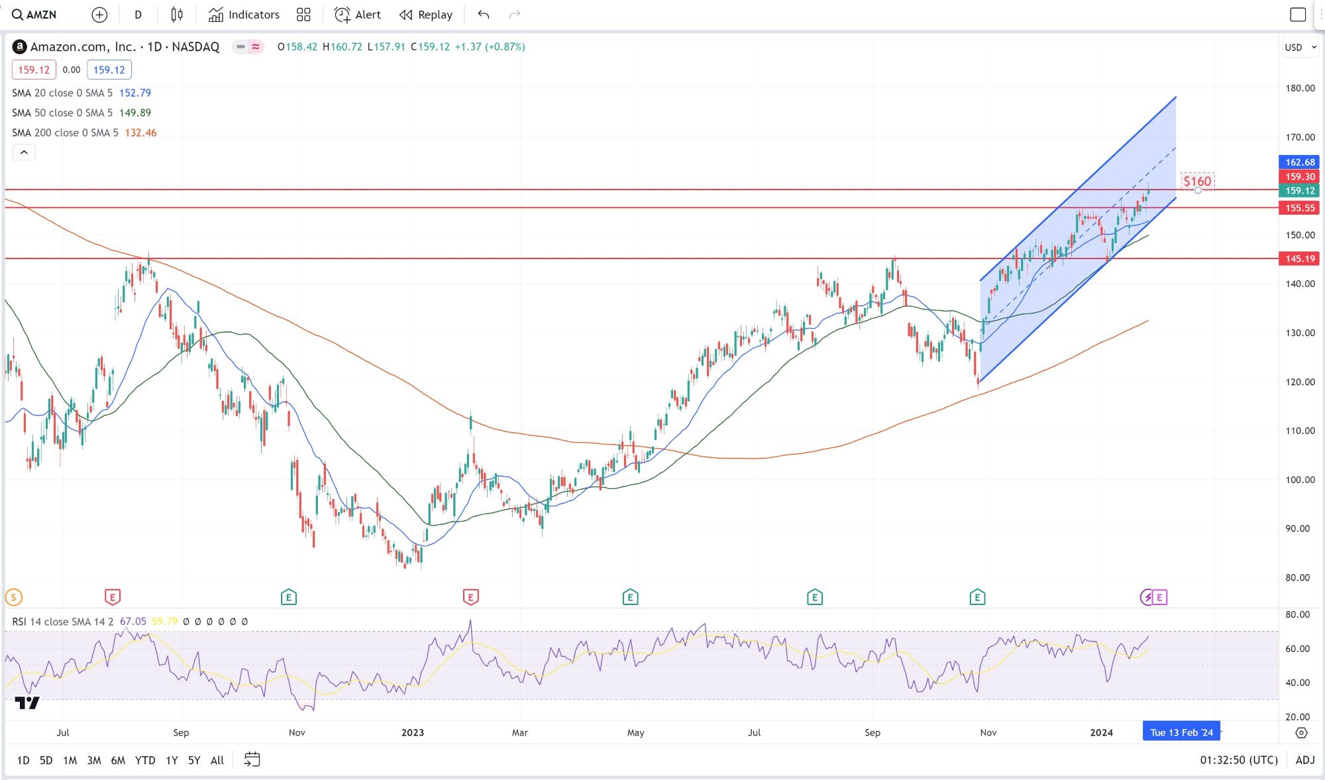The width and height of the screenshot is (1325, 780).
Task: Click the 145.19 red horizontal line label
Action: [1299, 259]
